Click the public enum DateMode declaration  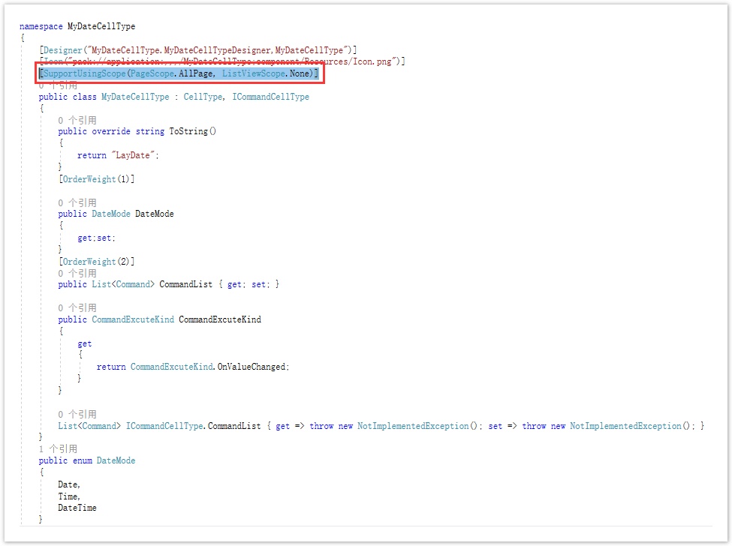pyautogui.click(x=87, y=460)
